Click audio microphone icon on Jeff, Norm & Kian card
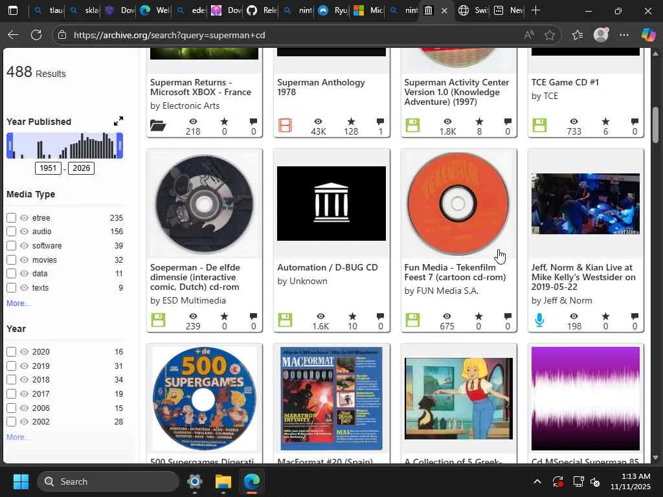This screenshot has height=497, width=663. coord(539,320)
